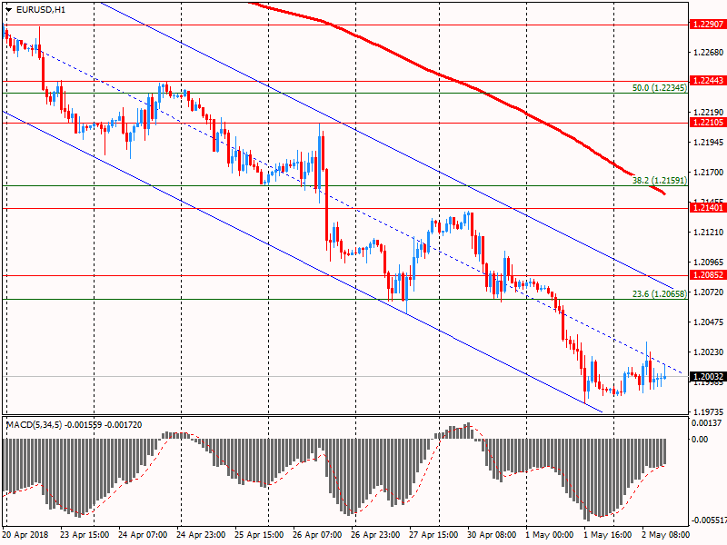The image size is (727, 545).
Task: Click the MACD scale value -0.005517
Action: point(708,520)
